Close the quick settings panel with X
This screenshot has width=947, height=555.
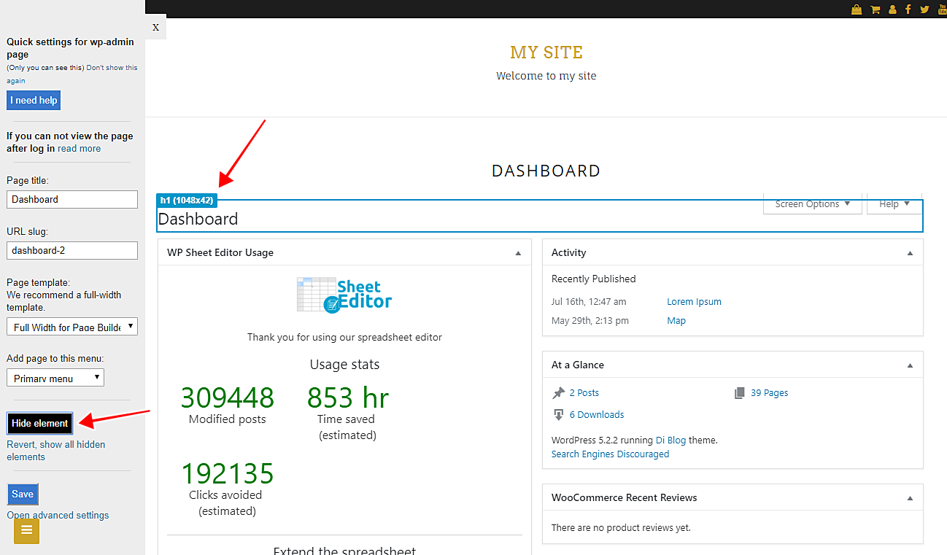tap(155, 27)
